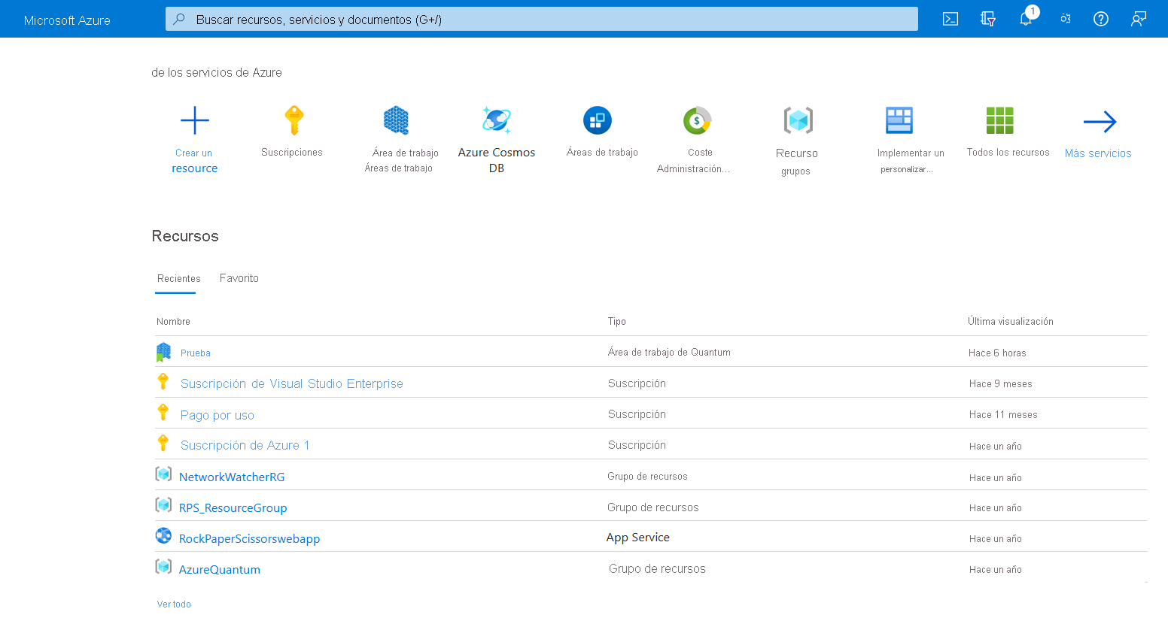Image resolution: width=1168 pixels, height=624 pixels.
Task: Open the notifications bell
Action: point(1026,19)
